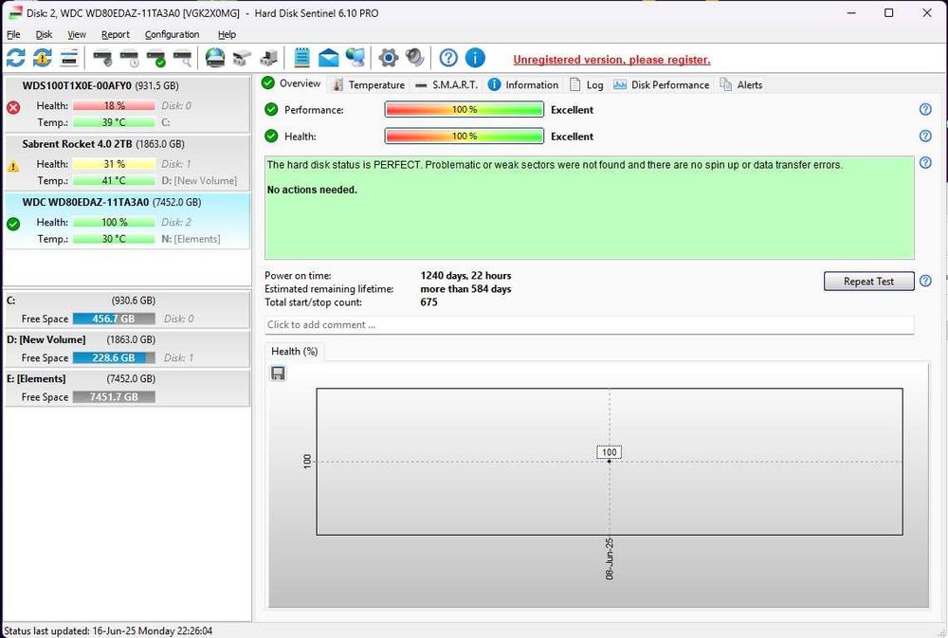Screen dimensions: 948x638
Task: Select the WDS100T1X0E-00AFY0 disk entry
Action: pyautogui.click(x=127, y=104)
